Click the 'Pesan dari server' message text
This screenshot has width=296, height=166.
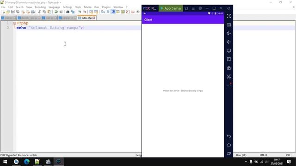coord(183,91)
